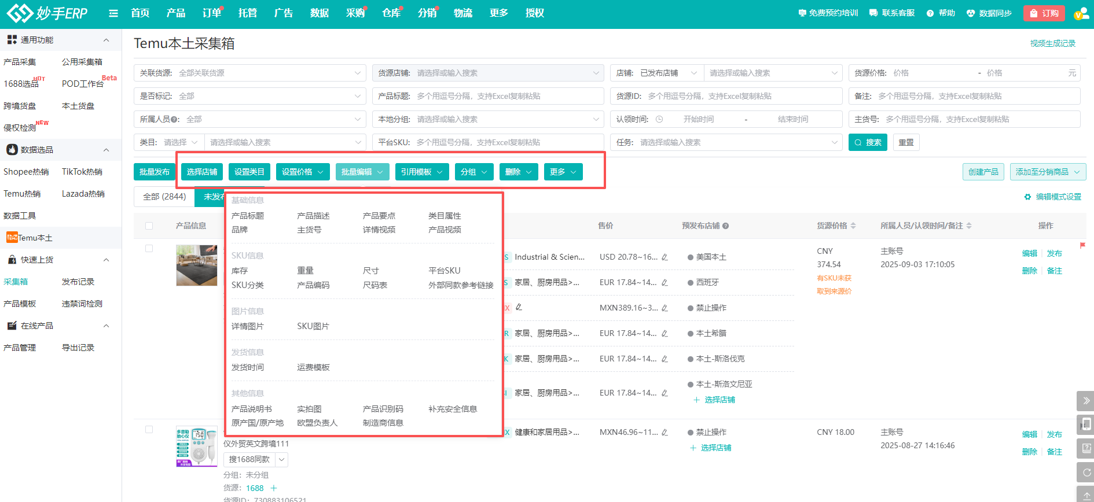Open 搜1688同款 dropdown arrow

click(282, 460)
